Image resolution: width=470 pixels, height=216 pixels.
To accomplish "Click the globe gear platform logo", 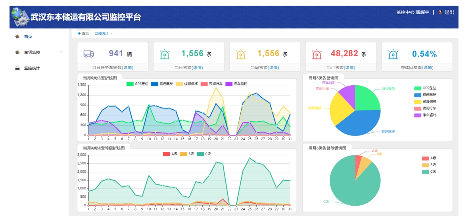I will click(20, 17).
